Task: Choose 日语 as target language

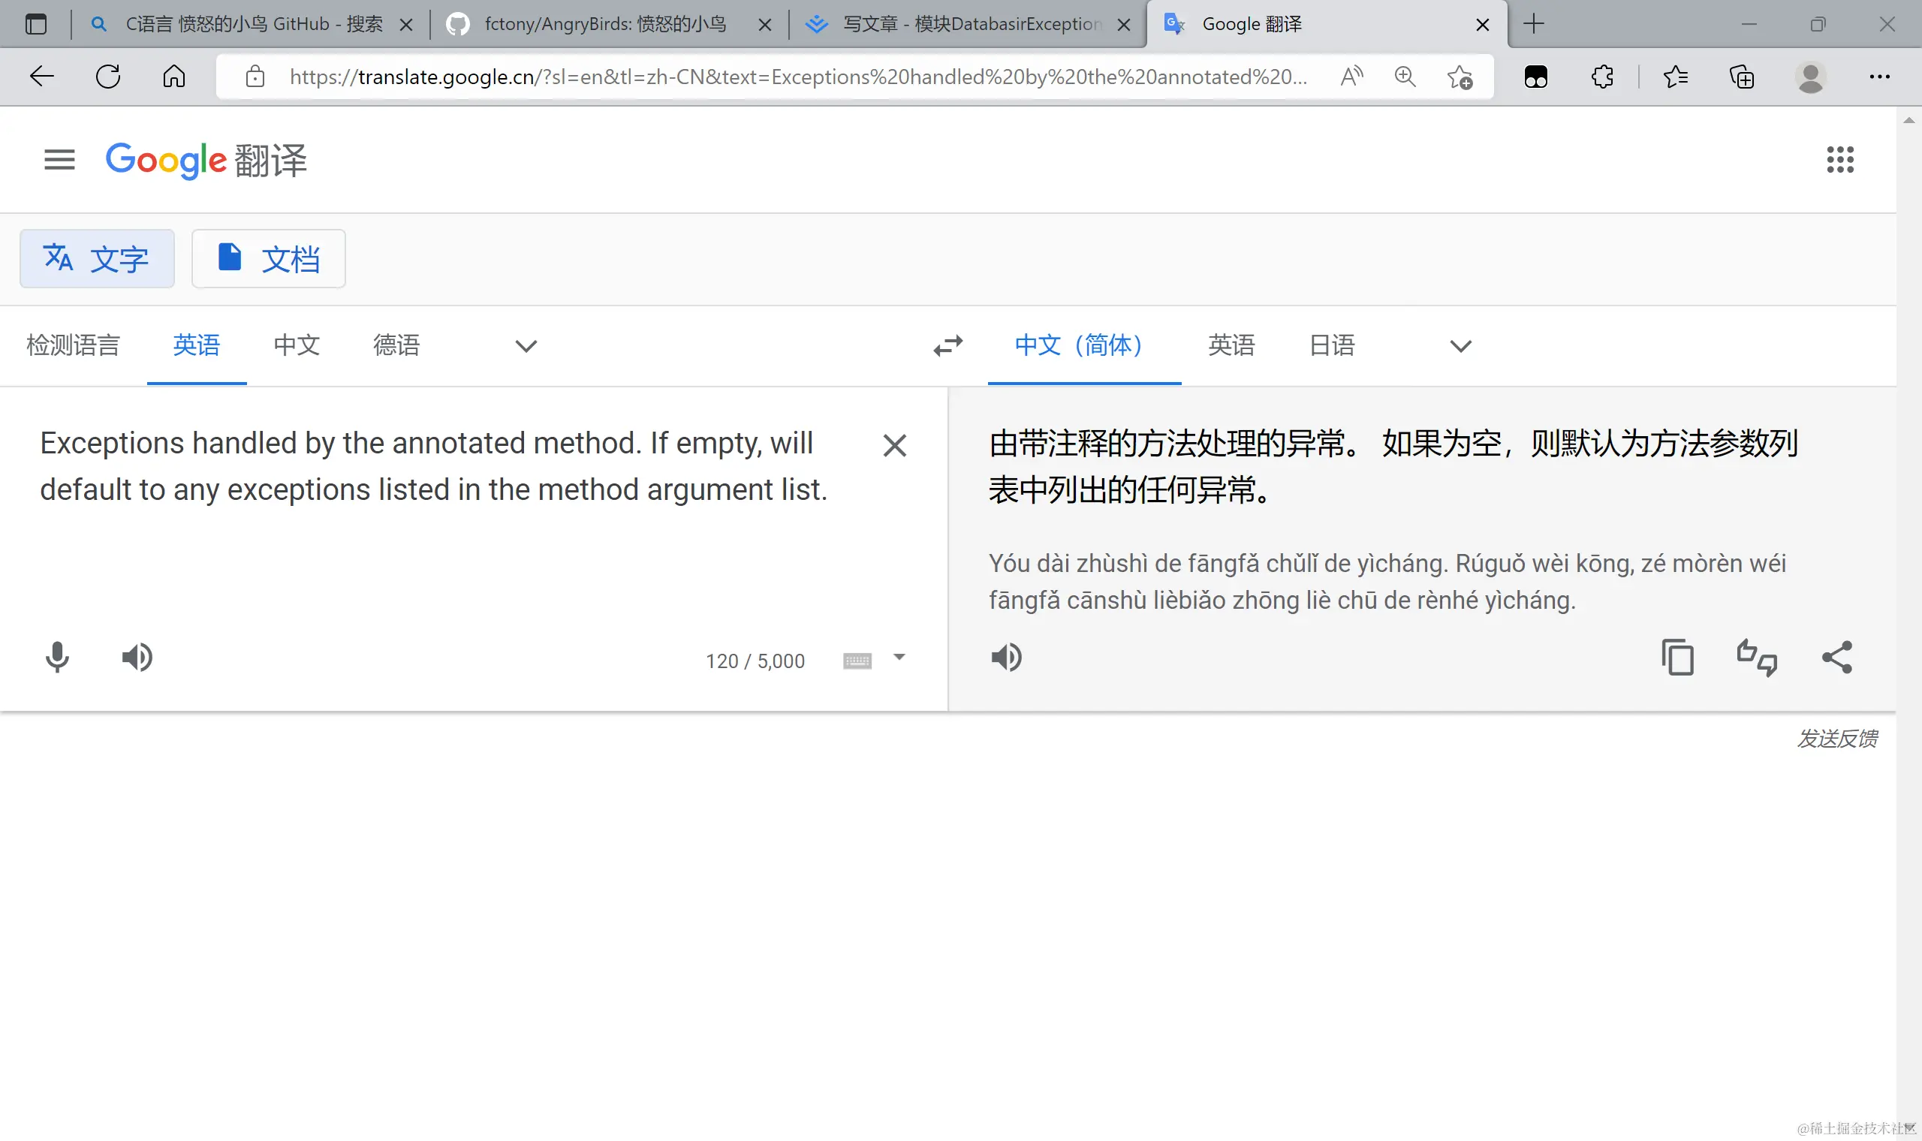Action: tap(1332, 345)
